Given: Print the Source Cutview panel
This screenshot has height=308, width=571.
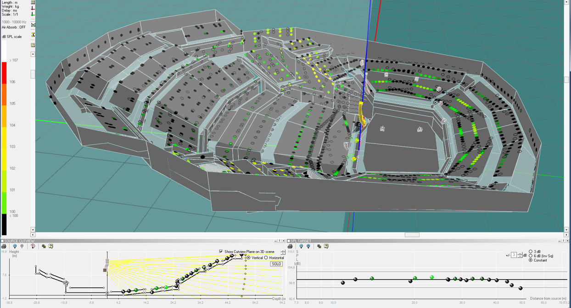Looking at the screenshot, I should tap(4, 246).
